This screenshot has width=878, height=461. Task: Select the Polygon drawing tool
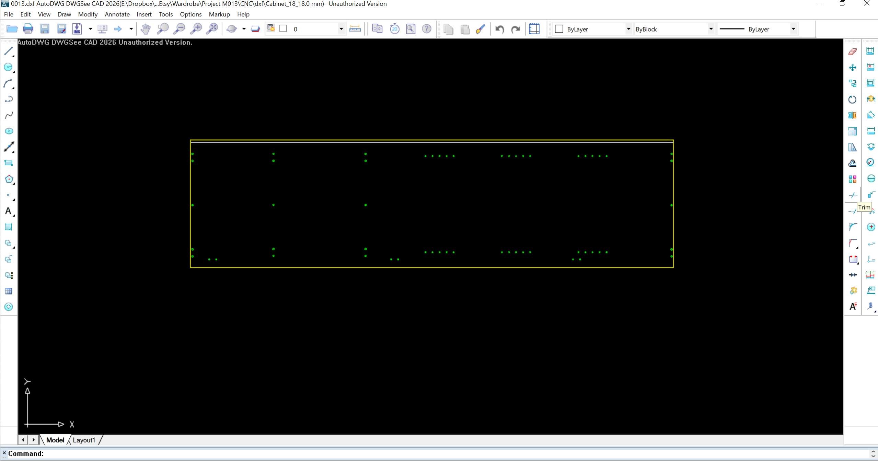(x=9, y=179)
